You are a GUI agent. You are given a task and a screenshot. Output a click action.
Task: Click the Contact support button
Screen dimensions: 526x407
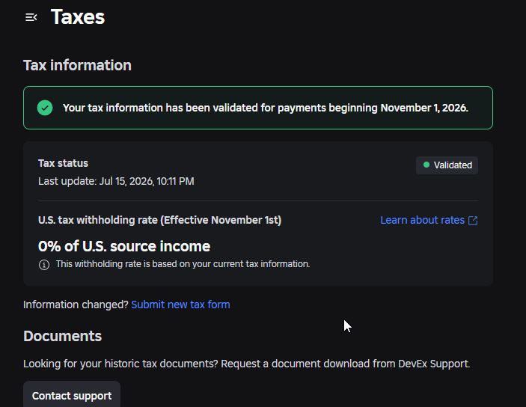click(72, 395)
